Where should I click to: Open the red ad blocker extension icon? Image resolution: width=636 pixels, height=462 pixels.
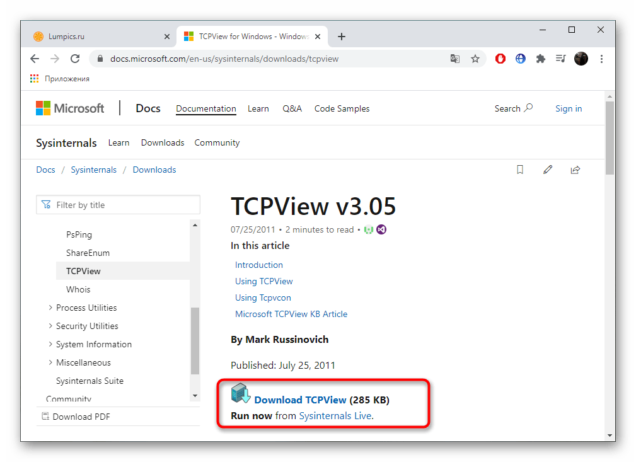(500, 59)
